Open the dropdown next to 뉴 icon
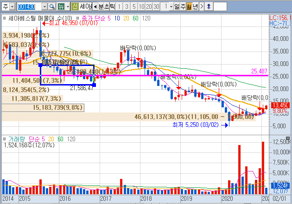The height and width of the screenshot is (204, 292). (x=68, y=7)
